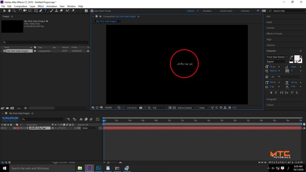Select the Rotation tool
306x172 pixels.
click(x=20, y=11)
